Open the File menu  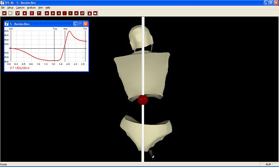3,7
